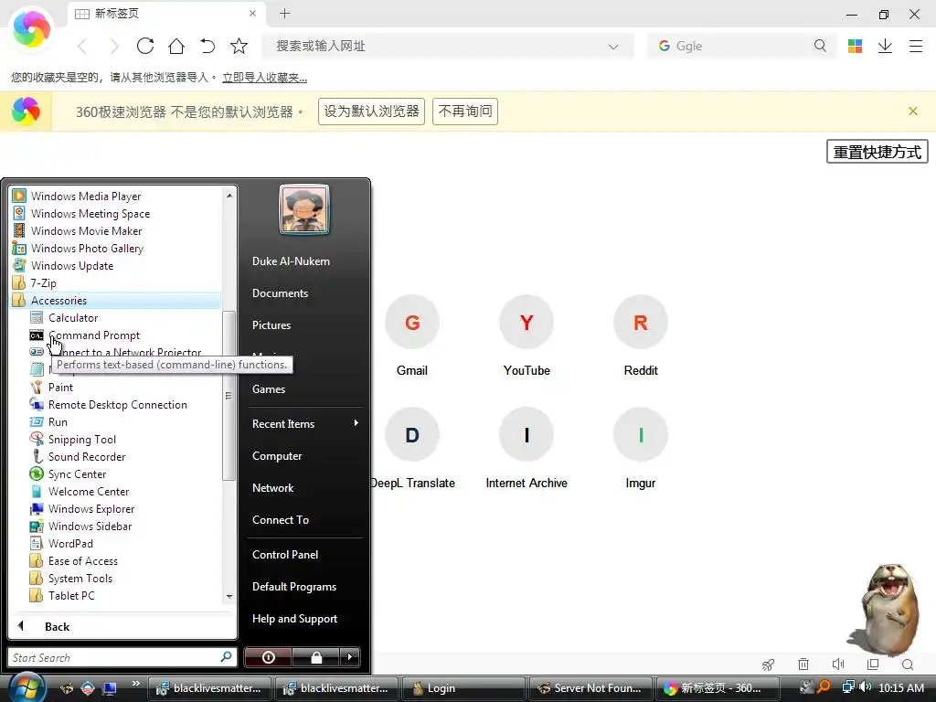Expand the shutdown options arrow
The width and height of the screenshot is (936, 702).
350,657
